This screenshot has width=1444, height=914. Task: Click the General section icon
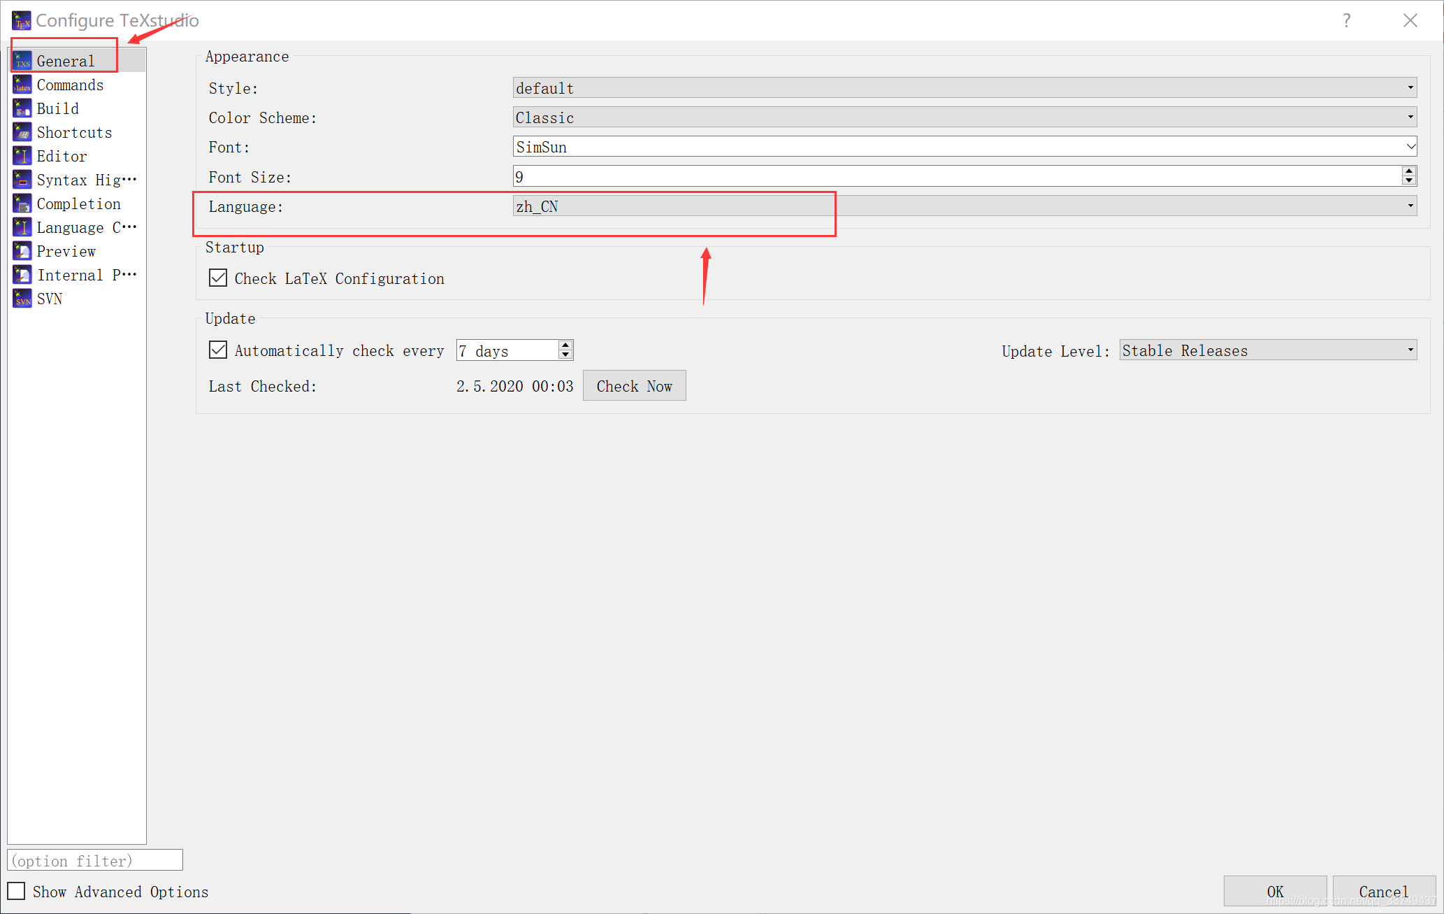(22, 62)
